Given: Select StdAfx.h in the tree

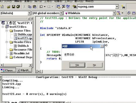Looking at the screenshot, I should (x=23, y=46).
